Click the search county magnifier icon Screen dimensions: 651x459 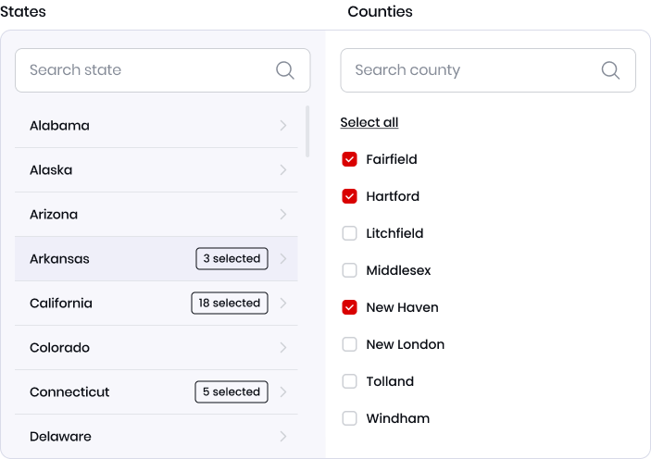tap(611, 70)
